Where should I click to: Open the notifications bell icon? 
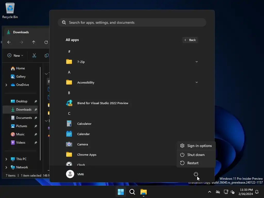pyautogui.click(x=257, y=192)
